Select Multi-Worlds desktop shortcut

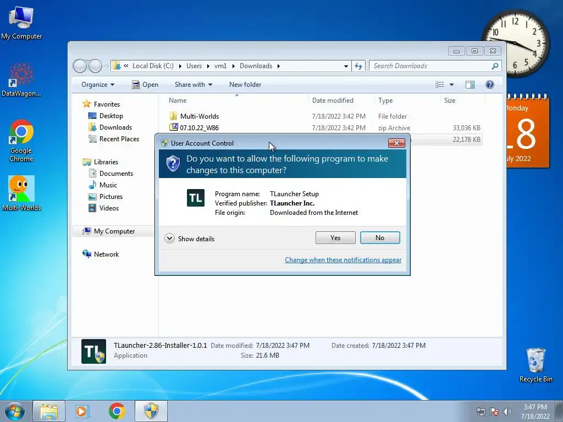(x=21, y=193)
